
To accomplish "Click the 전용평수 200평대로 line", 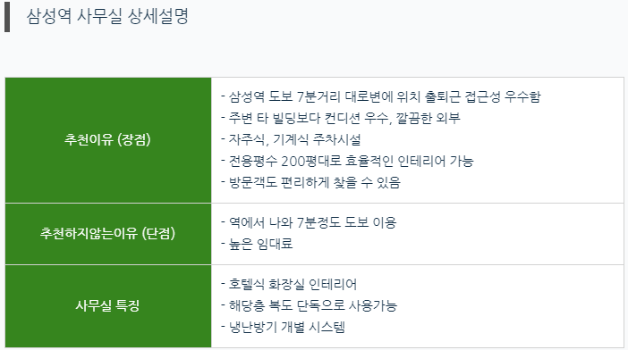I will (347, 161).
